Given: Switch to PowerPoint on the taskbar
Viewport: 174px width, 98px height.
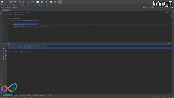Looking at the screenshot, I should tap(55, 2).
